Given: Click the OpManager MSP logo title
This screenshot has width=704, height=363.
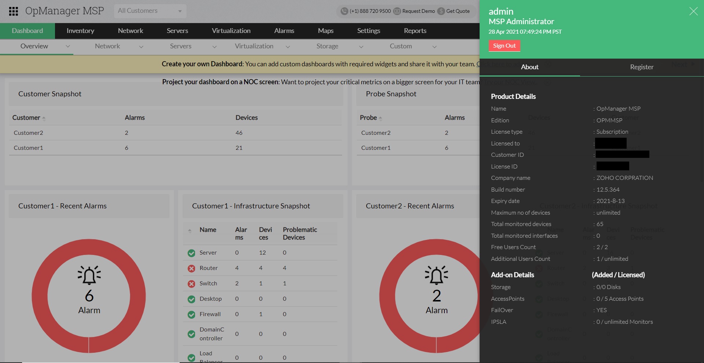Looking at the screenshot, I should pyautogui.click(x=65, y=11).
